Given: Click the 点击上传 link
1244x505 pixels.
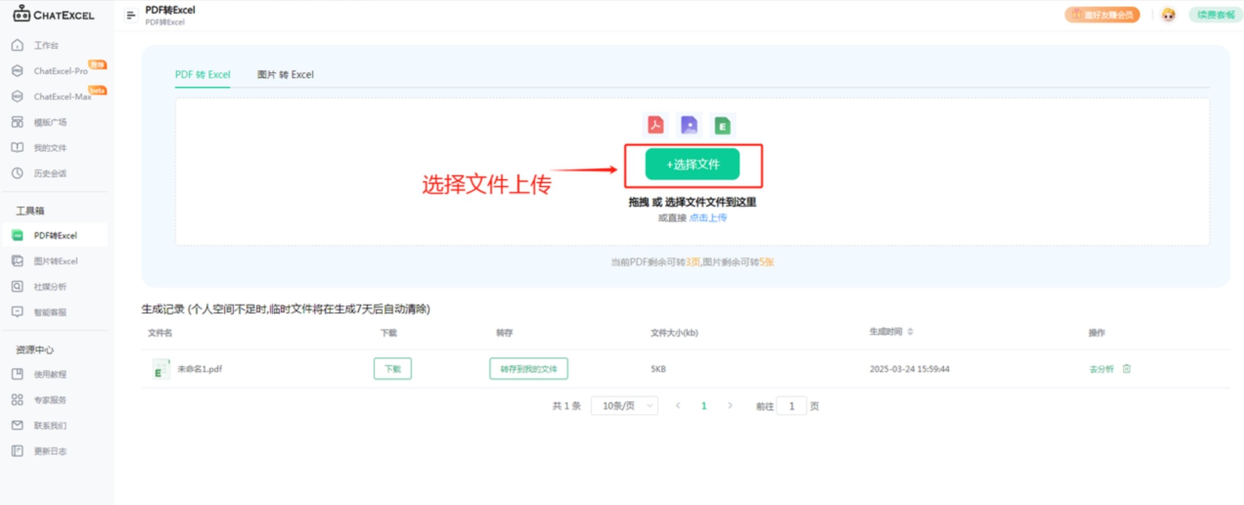Looking at the screenshot, I should (x=708, y=218).
